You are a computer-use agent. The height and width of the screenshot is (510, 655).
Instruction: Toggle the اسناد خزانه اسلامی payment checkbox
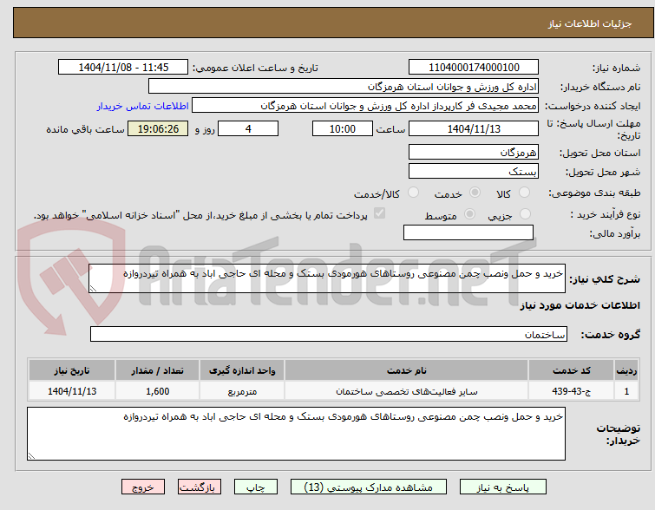(x=379, y=213)
